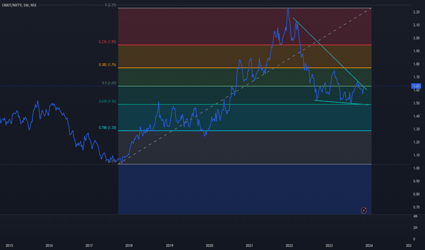Click the 2016 year label on time axis
The height and width of the screenshot is (250, 425).
pyautogui.click(x=49, y=245)
